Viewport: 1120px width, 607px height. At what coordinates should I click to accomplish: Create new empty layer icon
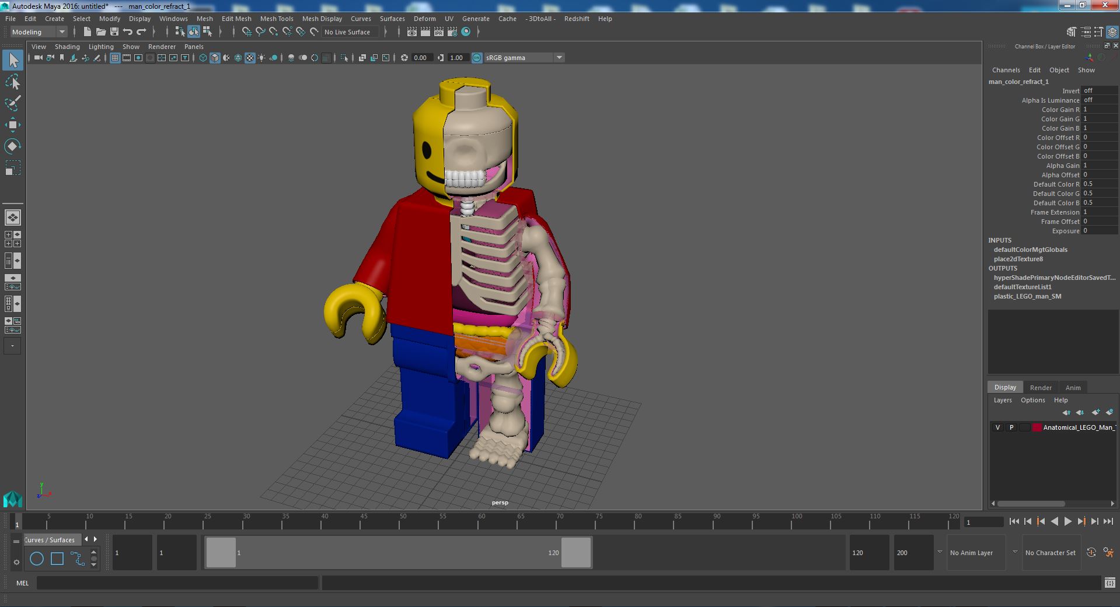tap(1095, 412)
